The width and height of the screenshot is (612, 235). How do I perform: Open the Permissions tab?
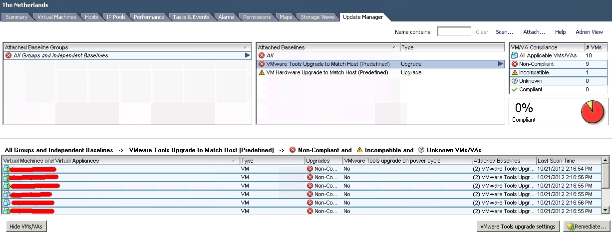[257, 17]
